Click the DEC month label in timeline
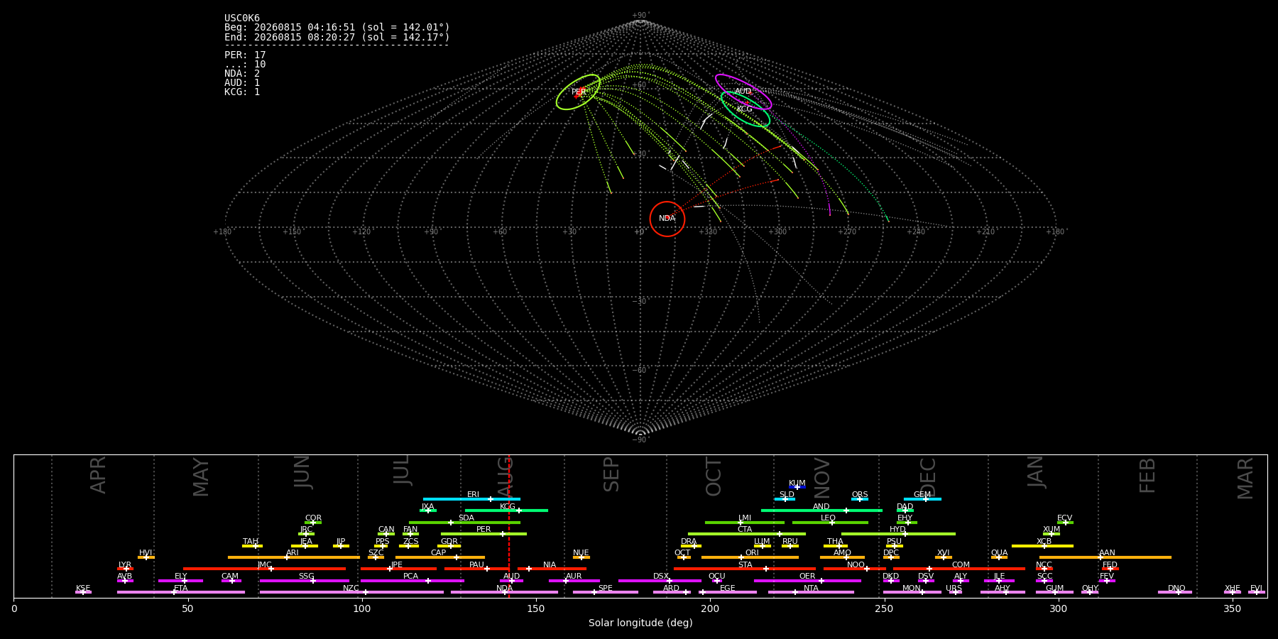This screenshot has height=639, width=1278. pos(928,477)
